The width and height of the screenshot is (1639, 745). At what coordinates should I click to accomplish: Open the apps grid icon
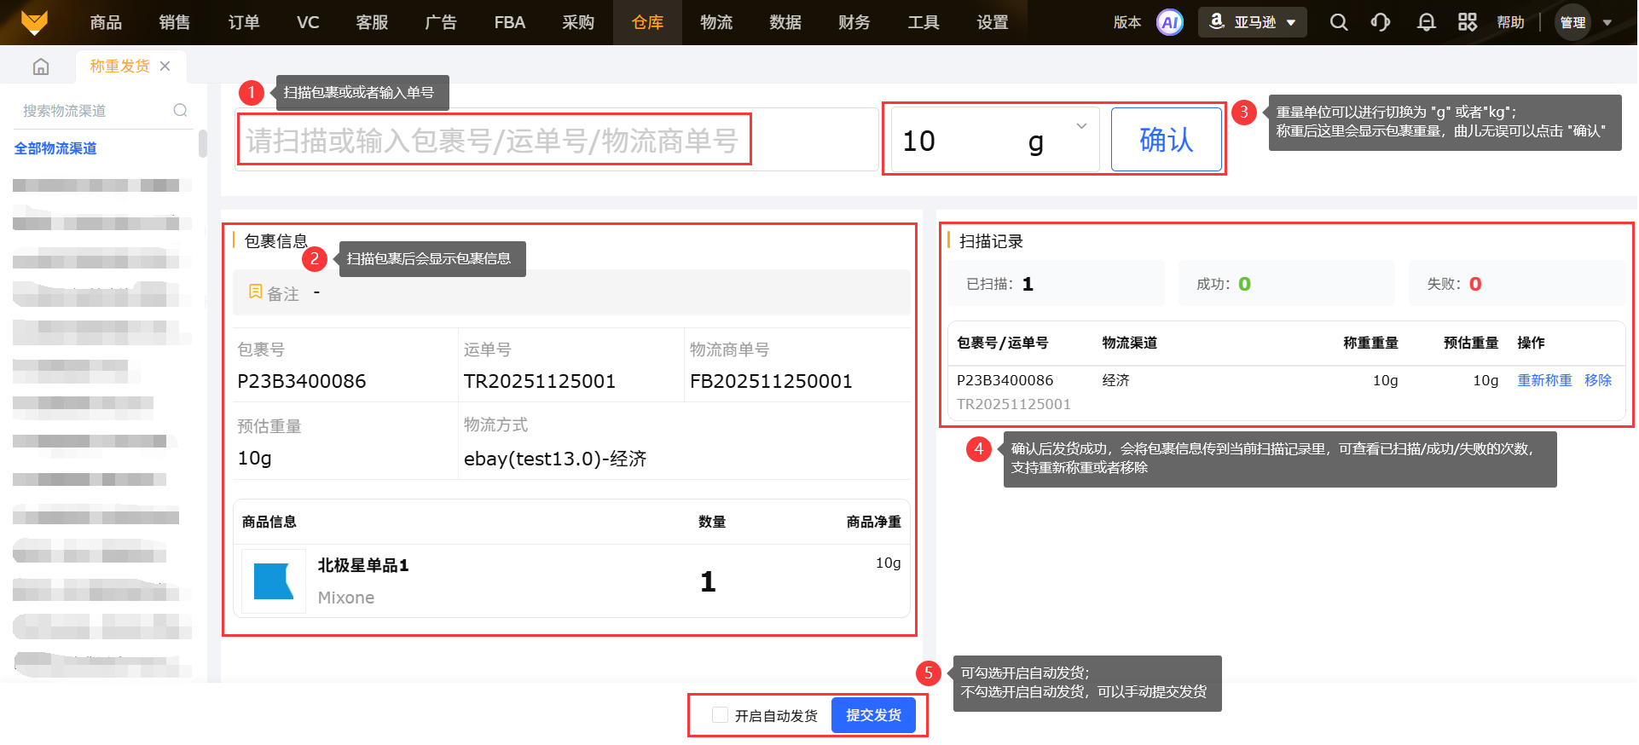(1468, 23)
